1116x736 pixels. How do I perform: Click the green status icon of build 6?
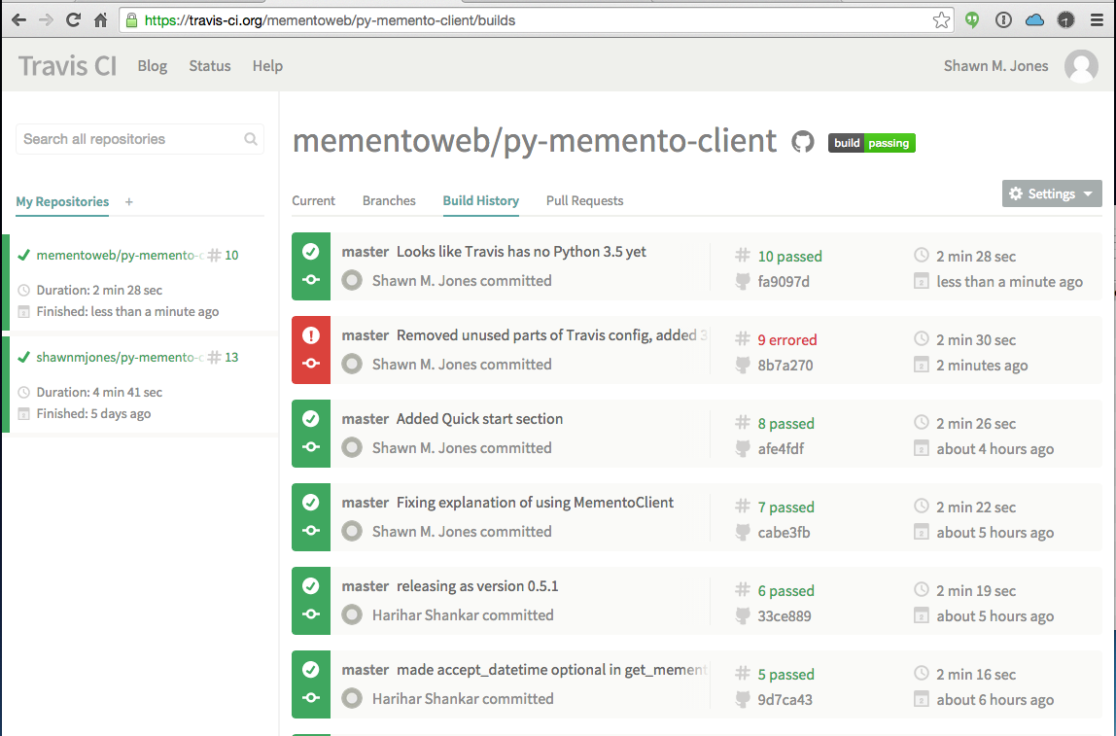pos(311,586)
